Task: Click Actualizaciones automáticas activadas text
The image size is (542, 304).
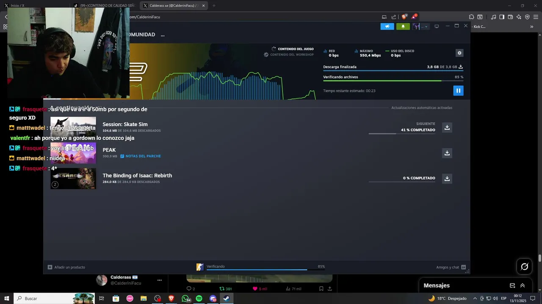Action: [422, 108]
